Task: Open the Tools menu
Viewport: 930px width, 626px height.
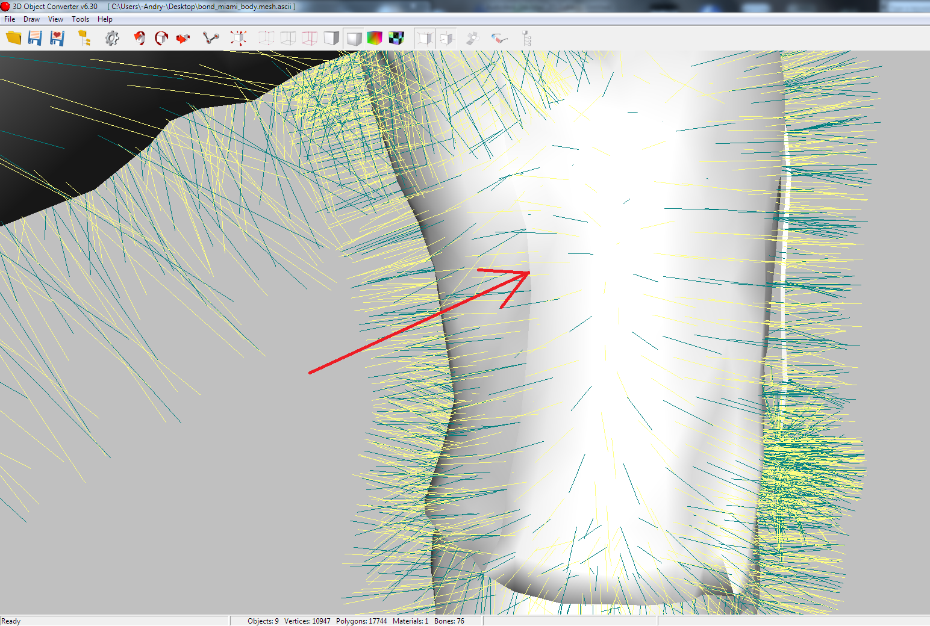Action: (x=80, y=19)
